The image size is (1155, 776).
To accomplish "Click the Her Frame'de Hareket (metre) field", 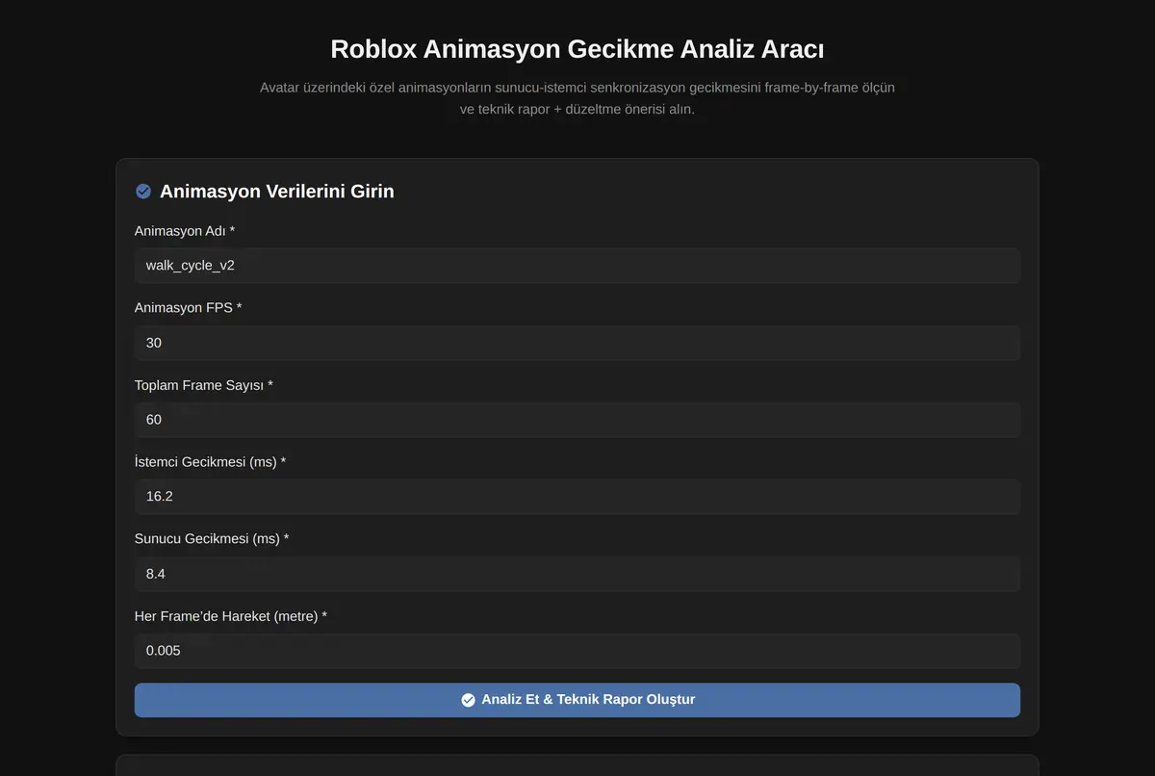I will click(x=577, y=651).
